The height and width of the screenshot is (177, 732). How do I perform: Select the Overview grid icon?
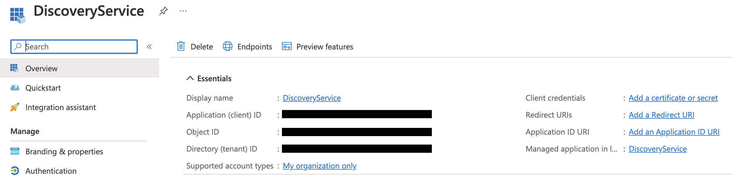(x=14, y=68)
